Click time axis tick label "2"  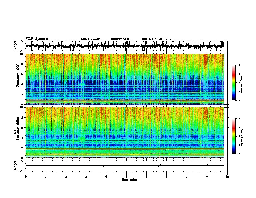pyautogui.click(x=66, y=177)
